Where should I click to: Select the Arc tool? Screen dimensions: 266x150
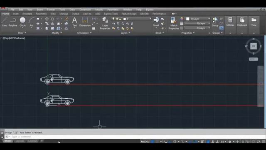(x=32, y=22)
